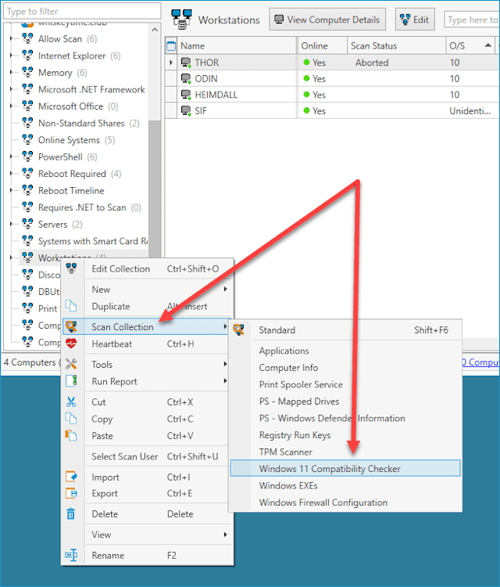500x587 pixels.
Task: Click the Allow Scan collection icon
Action: (27, 38)
